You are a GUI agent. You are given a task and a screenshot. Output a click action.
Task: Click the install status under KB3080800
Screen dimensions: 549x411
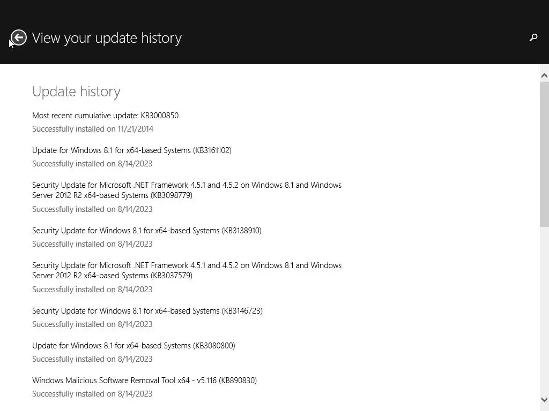pyautogui.click(x=92, y=359)
